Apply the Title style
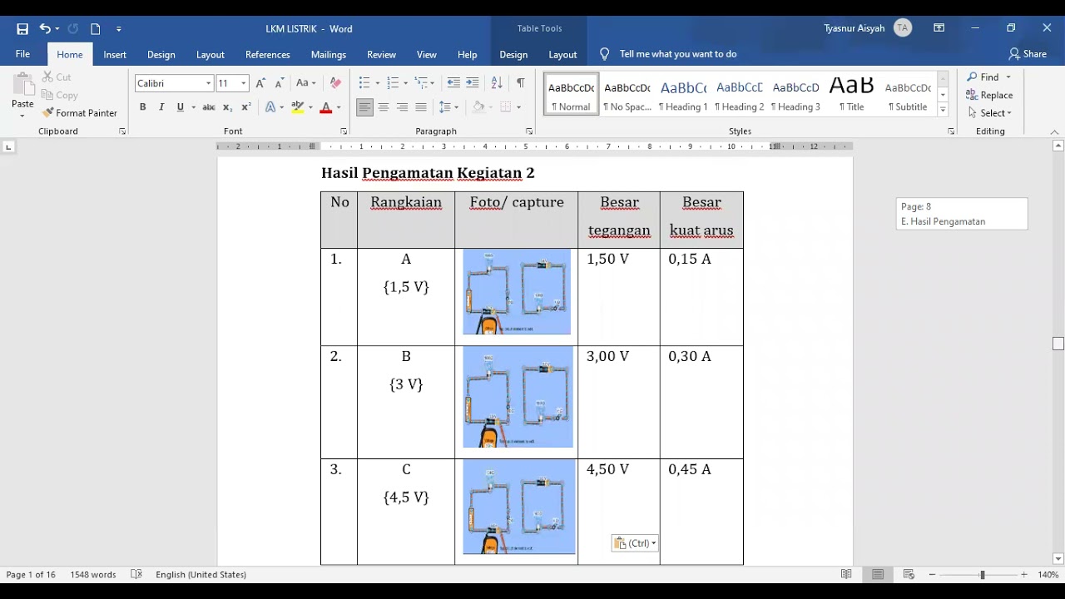The height and width of the screenshot is (599, 1065). (x=852, y=93)
